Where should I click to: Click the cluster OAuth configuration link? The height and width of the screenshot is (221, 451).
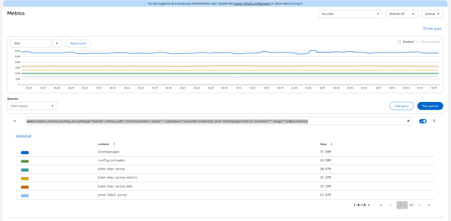(252, 3)
